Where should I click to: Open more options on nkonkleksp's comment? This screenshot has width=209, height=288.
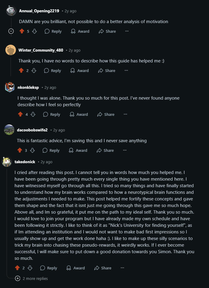(126, 114)
